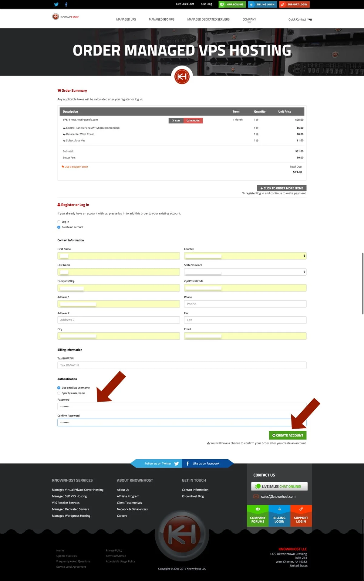Focus the Password field

(182, 406)
